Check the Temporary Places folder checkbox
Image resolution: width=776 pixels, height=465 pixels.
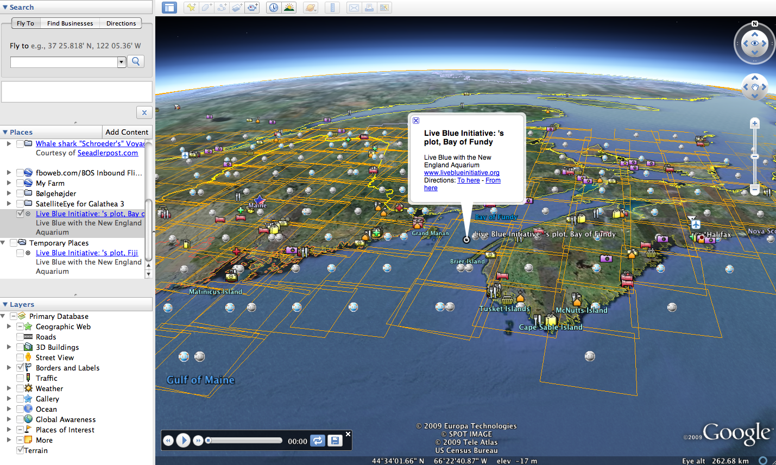coord(14,243)
